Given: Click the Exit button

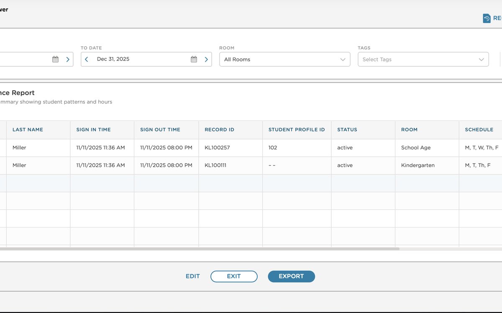Looking at the screenshot, I should [x=234, y=276].
